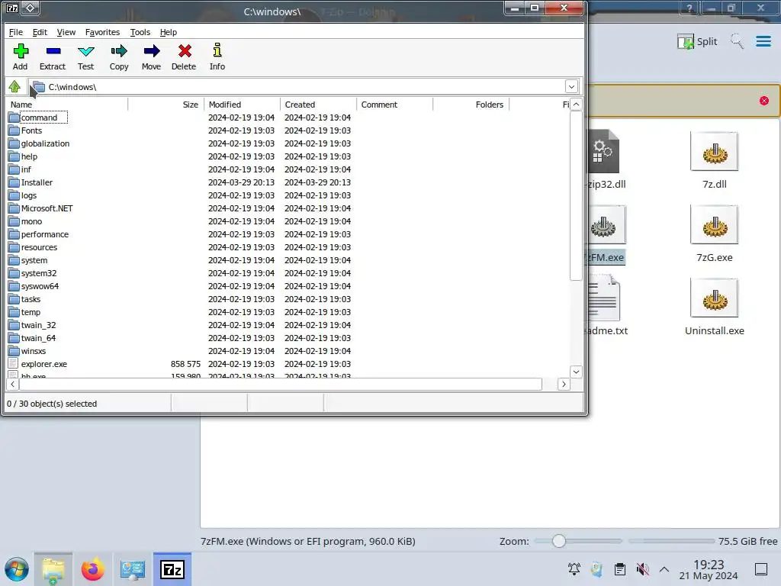The height and width of the screenshot is (586, 781).
Task: Click the file list scroll down arrow
Action: [577, 372]
